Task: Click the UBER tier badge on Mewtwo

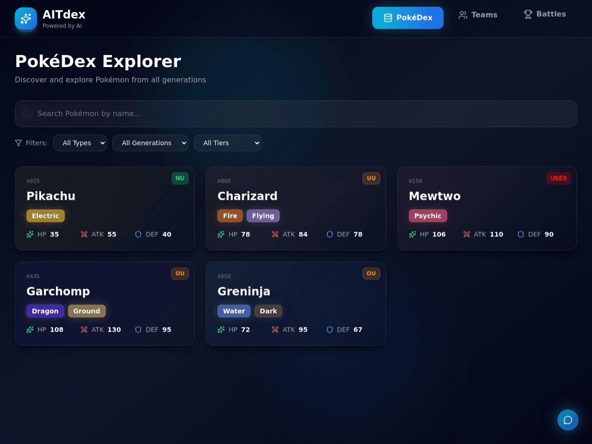Action: 559,179
